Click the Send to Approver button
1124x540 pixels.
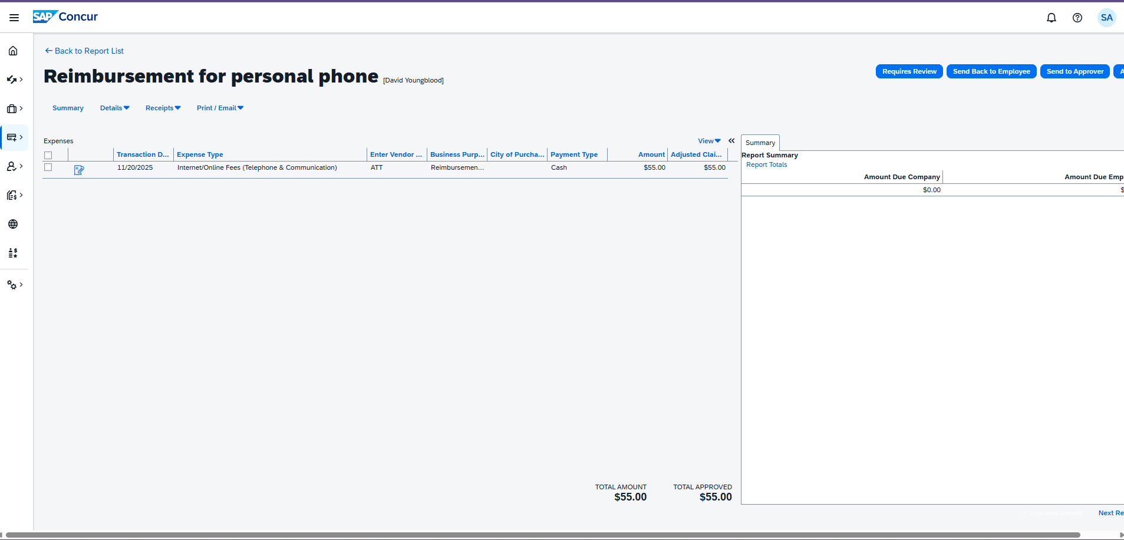point(1075,71)
